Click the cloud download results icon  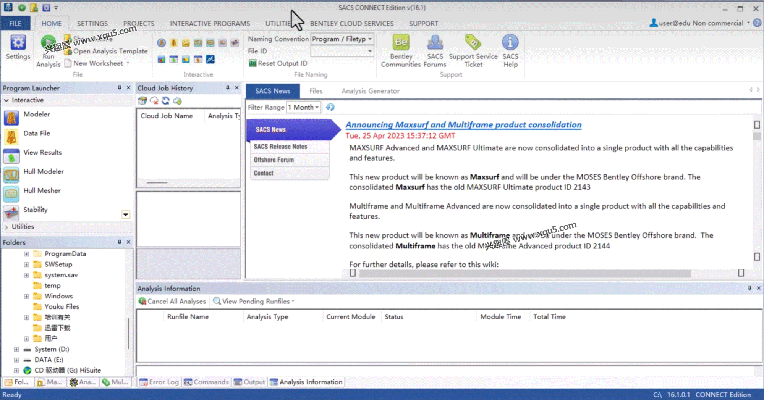(177, 101)
